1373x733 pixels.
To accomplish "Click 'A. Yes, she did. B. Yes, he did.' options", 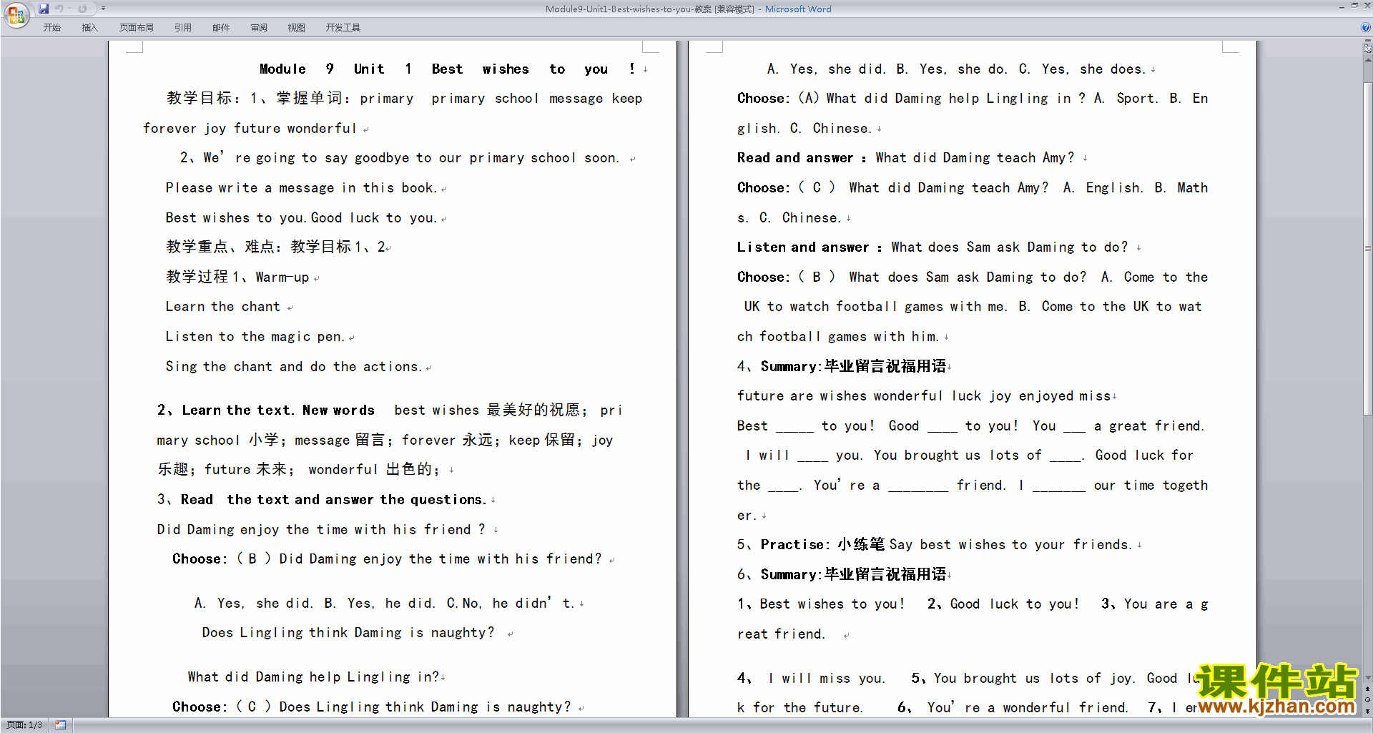I will pyautogui.click(x=384, y=604).
